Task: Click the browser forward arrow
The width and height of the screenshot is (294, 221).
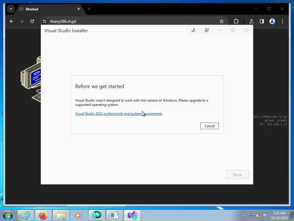Action: coord(22,21)
